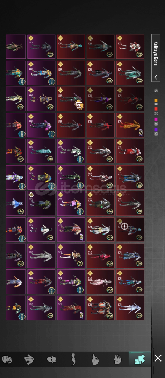Choose the red-and-white level 12 outfit
Image resolution: width=165 pixels, height=378 pixels.
(130, 47)
